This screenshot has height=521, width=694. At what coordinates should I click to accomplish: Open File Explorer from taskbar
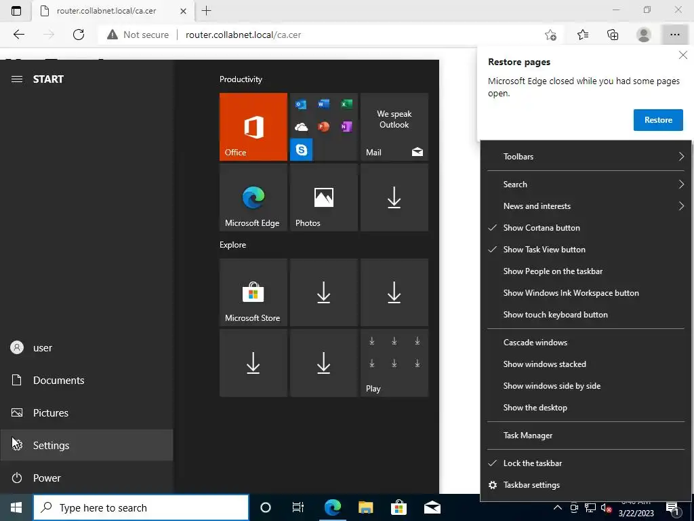click(x=365, y=507)
